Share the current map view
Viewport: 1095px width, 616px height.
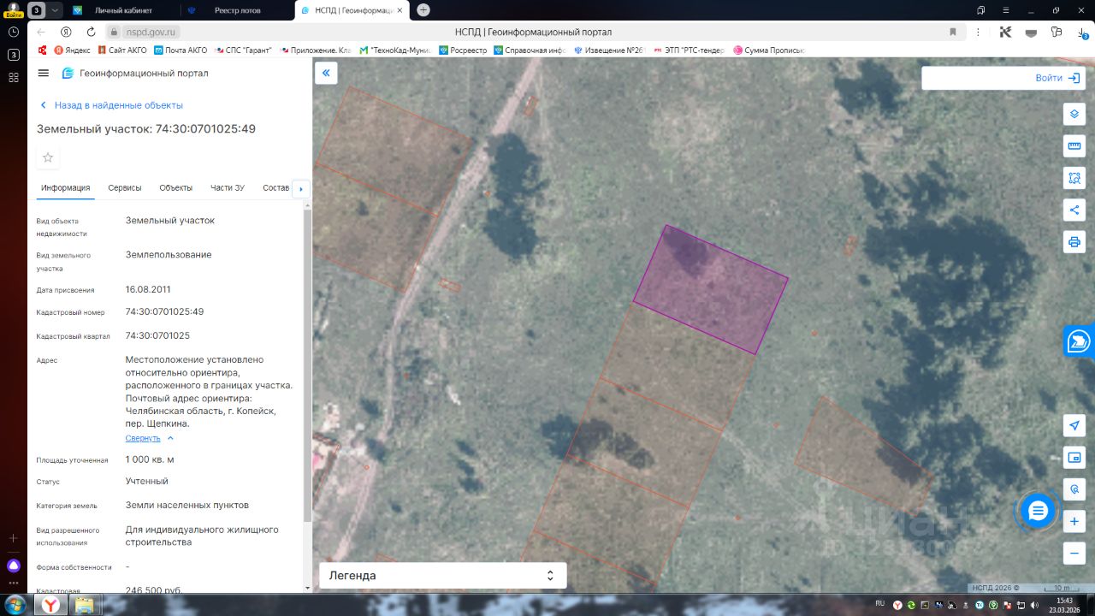point(1074,210)
